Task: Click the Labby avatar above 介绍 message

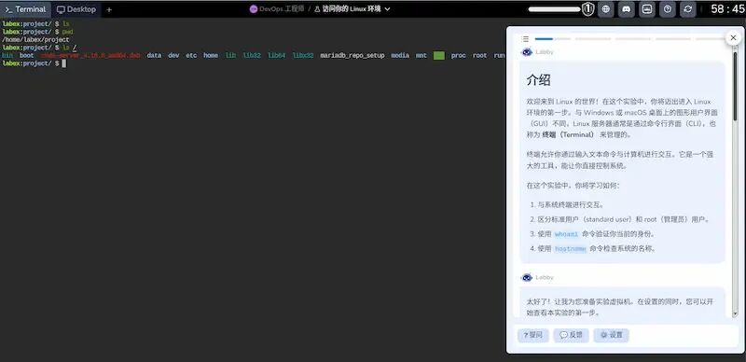Action: point(527,52)
